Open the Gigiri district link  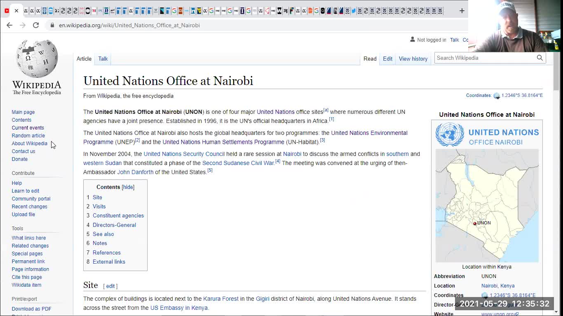pos(263,299)
